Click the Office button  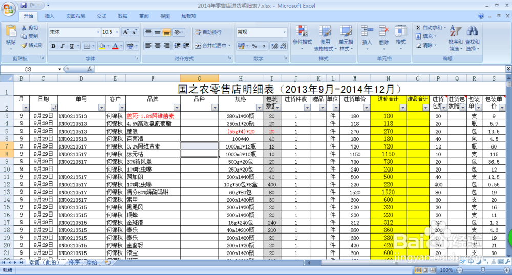9,9
